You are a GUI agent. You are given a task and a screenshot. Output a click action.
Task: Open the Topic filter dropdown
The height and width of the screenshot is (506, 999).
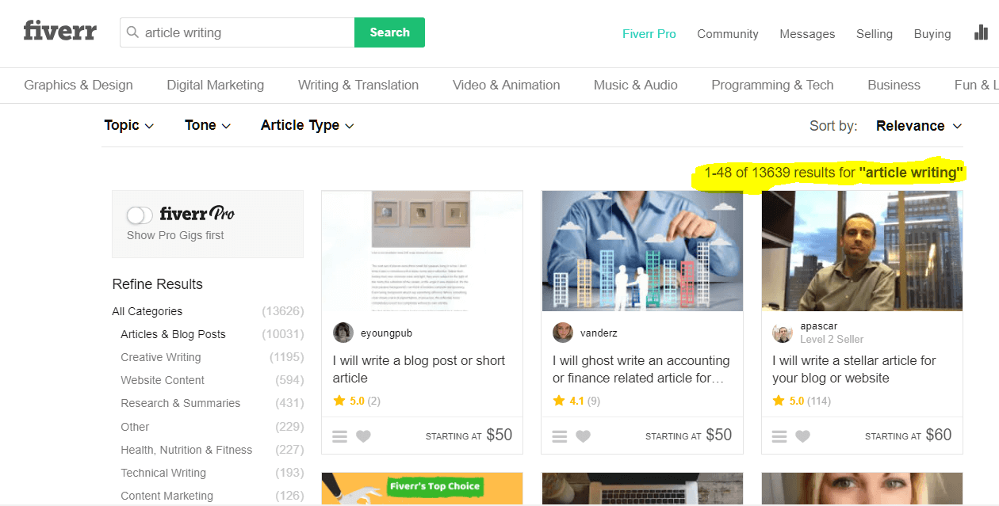click(128, 125)
